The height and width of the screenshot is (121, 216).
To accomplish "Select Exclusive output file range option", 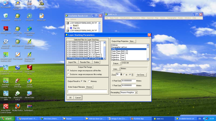I will 68,74.
